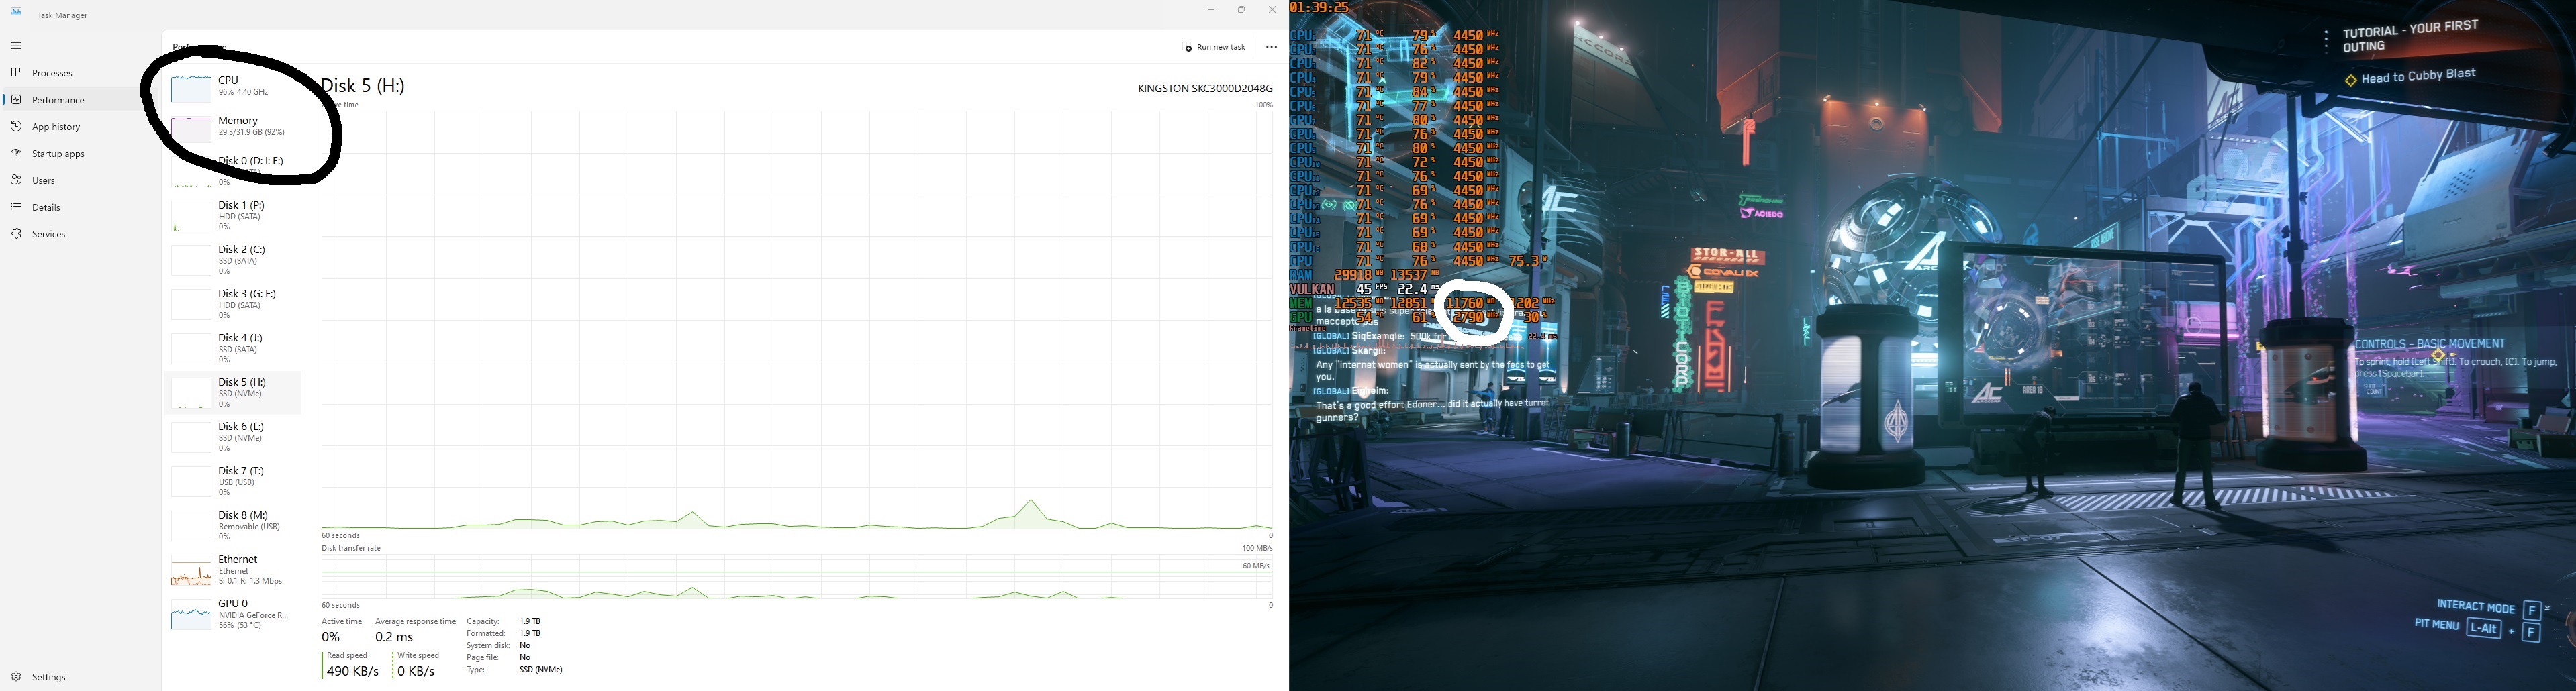Viewport: 2576px width, 691px height.
Task: Select Disk 3 (G: F:) HDD entry
Action: click(233, 304)
